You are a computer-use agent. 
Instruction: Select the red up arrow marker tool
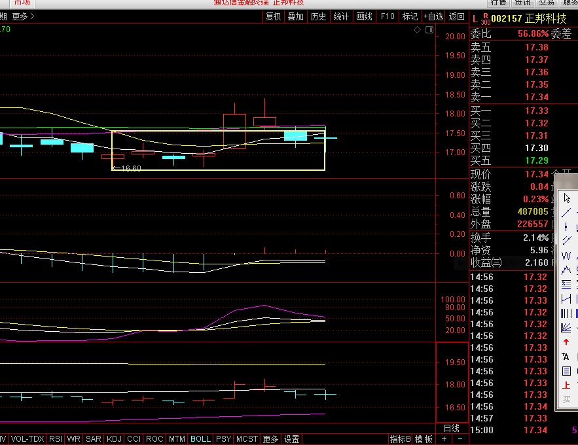[x=566, y=342]
